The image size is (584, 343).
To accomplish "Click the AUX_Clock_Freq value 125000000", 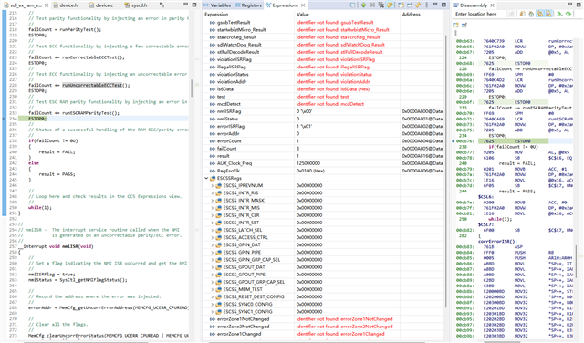I will coord(308,163).
